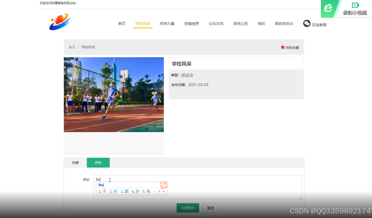The height and width of the screenshot is (218, 372).
Task: Open 师资力量 navigation item
Action: pos(167,23)
